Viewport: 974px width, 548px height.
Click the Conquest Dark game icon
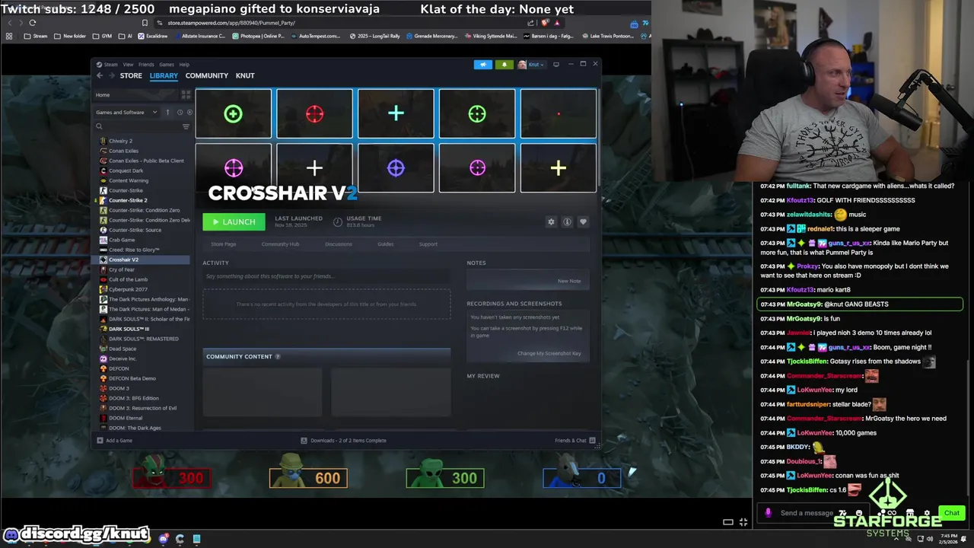tap(103, 170)
